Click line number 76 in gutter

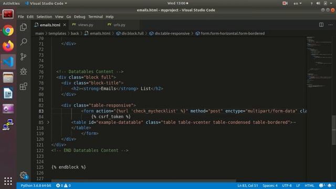[x=41, y=72]
